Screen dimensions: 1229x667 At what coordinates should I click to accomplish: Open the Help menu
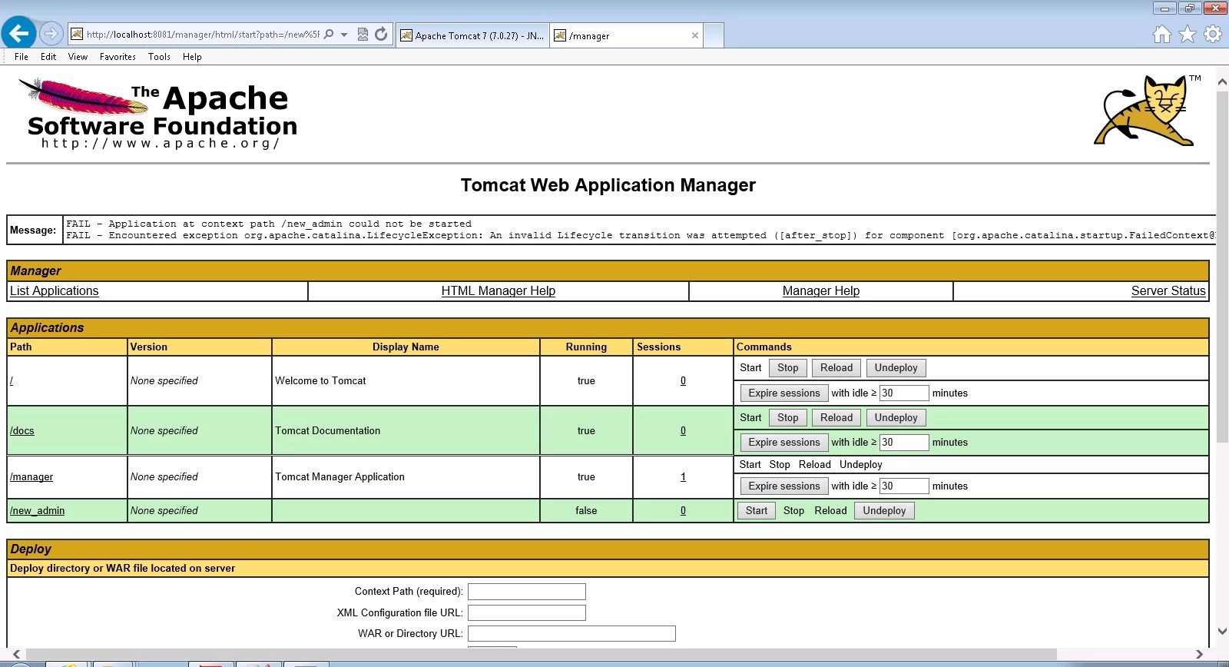pyautogui.click(x=192, y=57)
